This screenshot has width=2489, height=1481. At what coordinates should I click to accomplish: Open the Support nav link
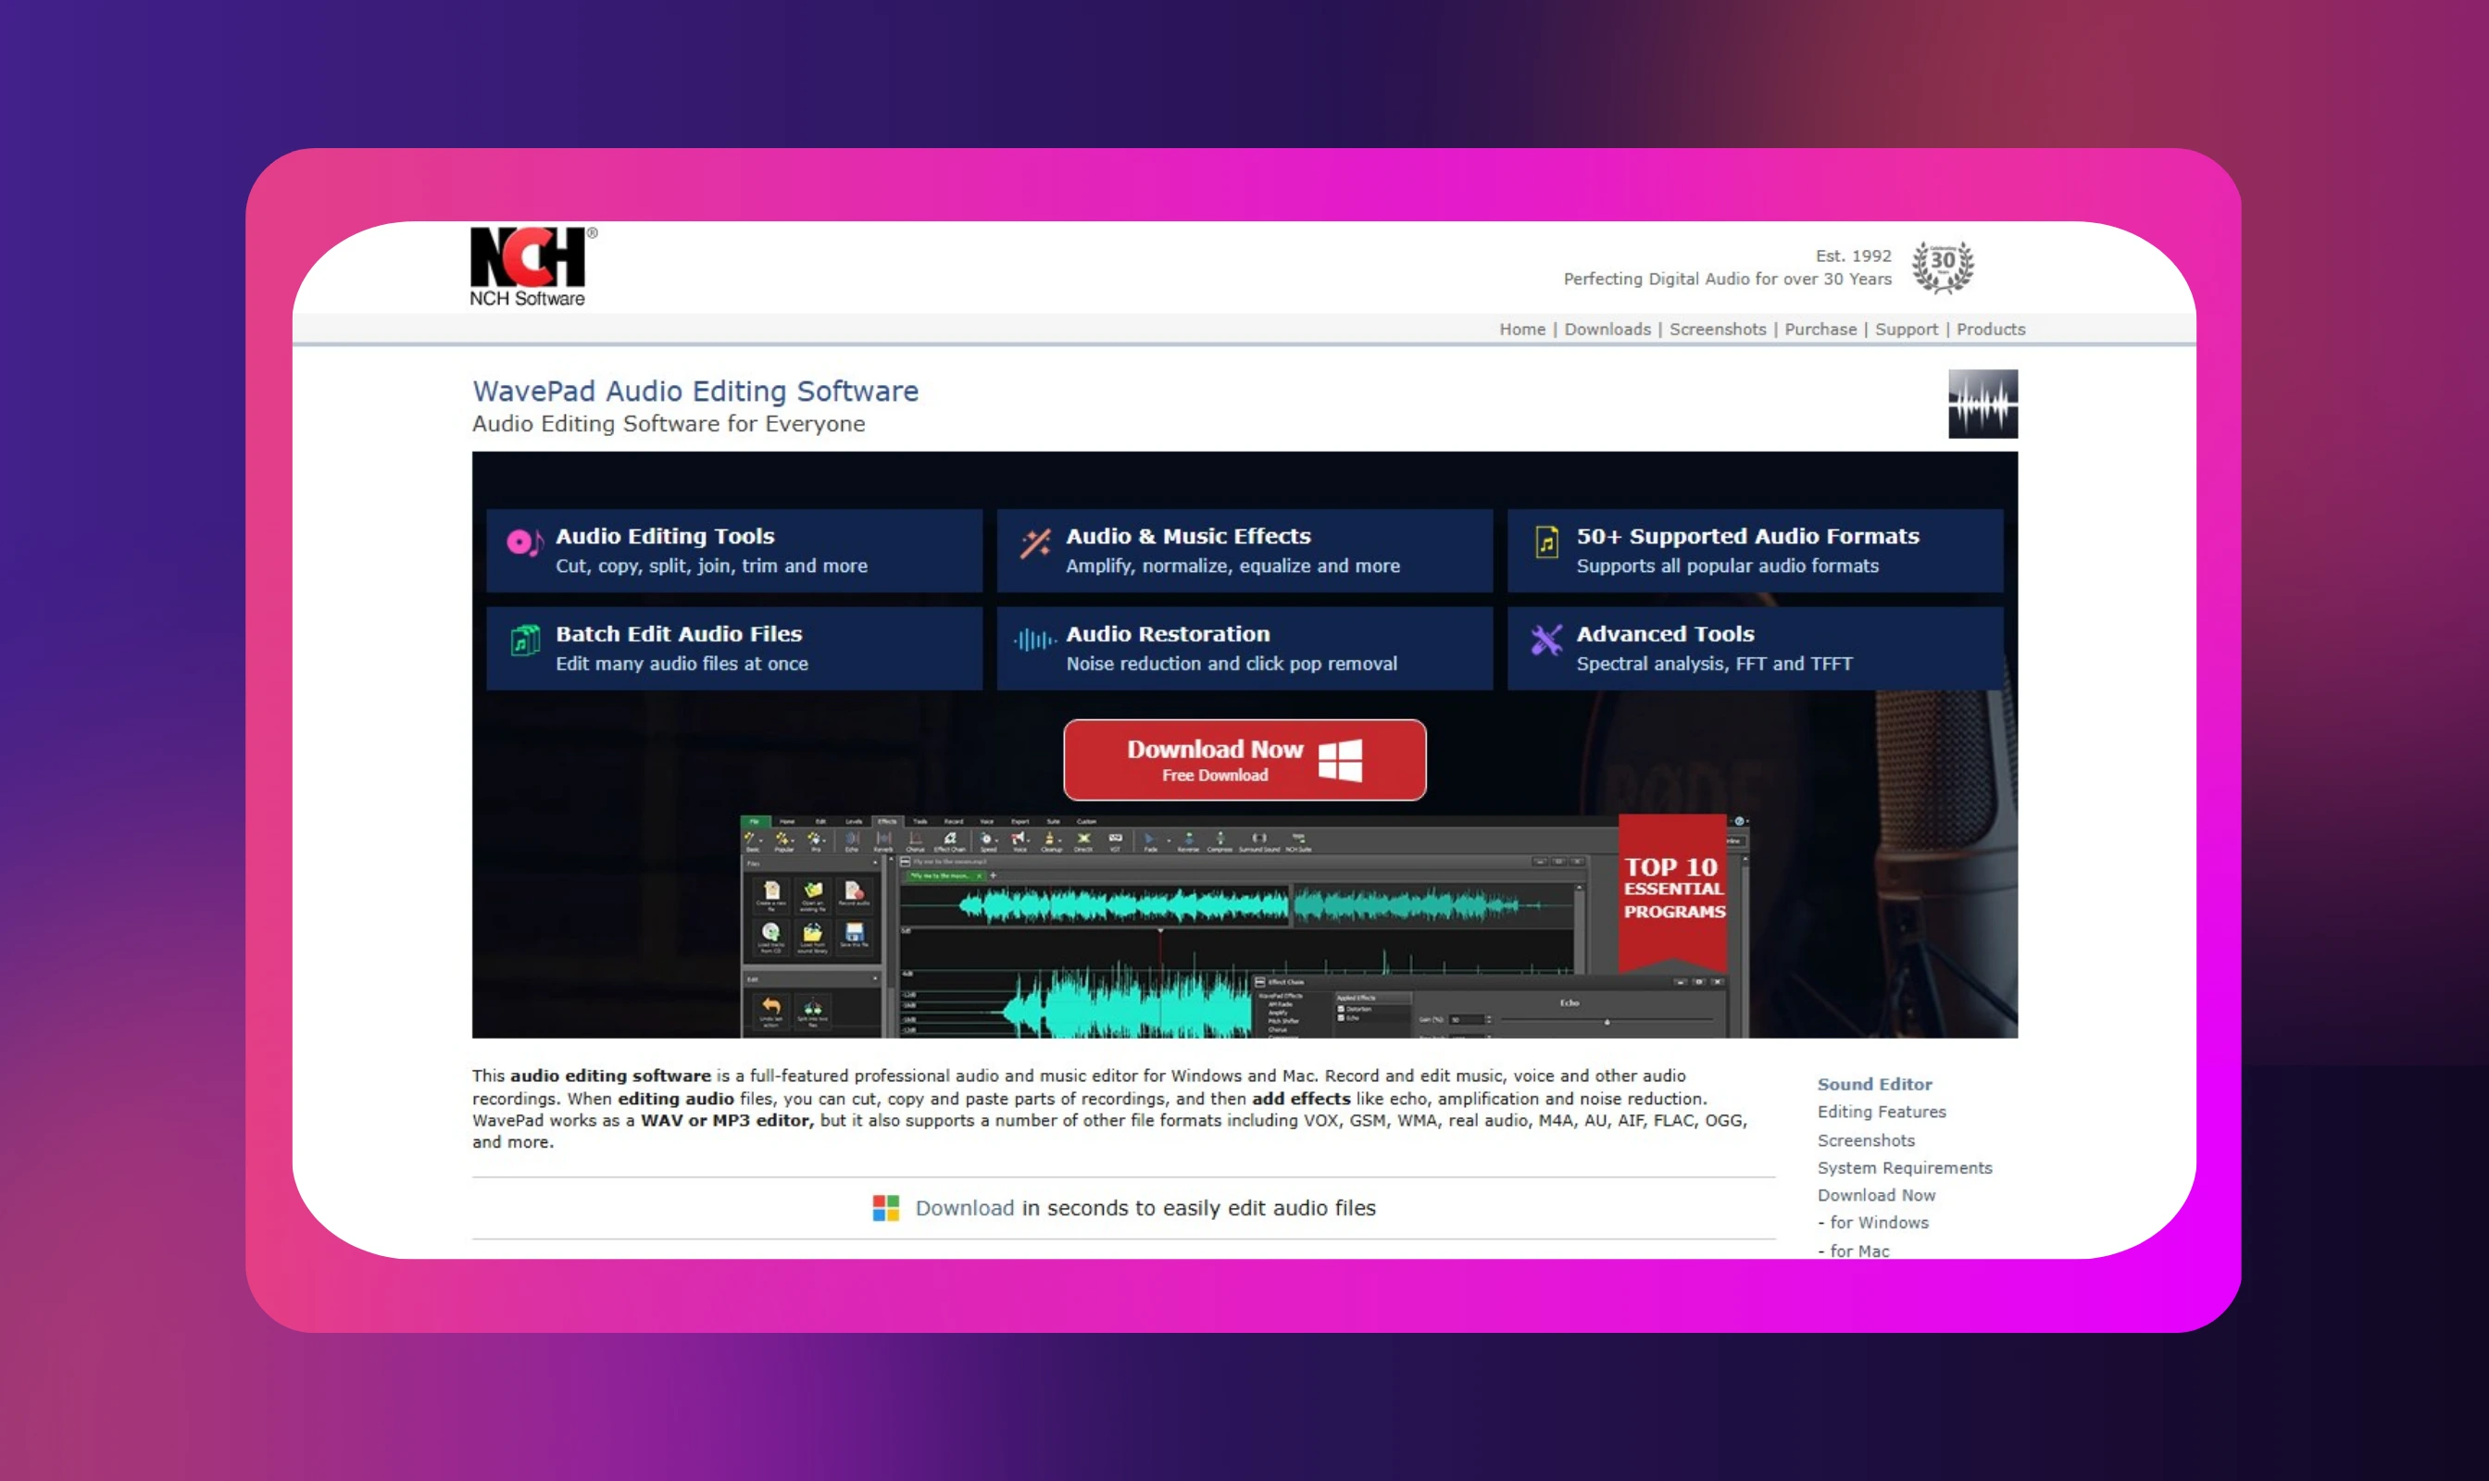coord(1906,330)
